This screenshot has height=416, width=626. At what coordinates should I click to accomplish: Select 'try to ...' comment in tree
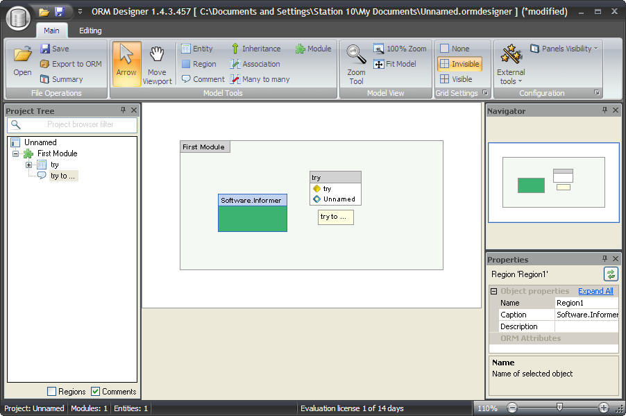click(62, 176)
